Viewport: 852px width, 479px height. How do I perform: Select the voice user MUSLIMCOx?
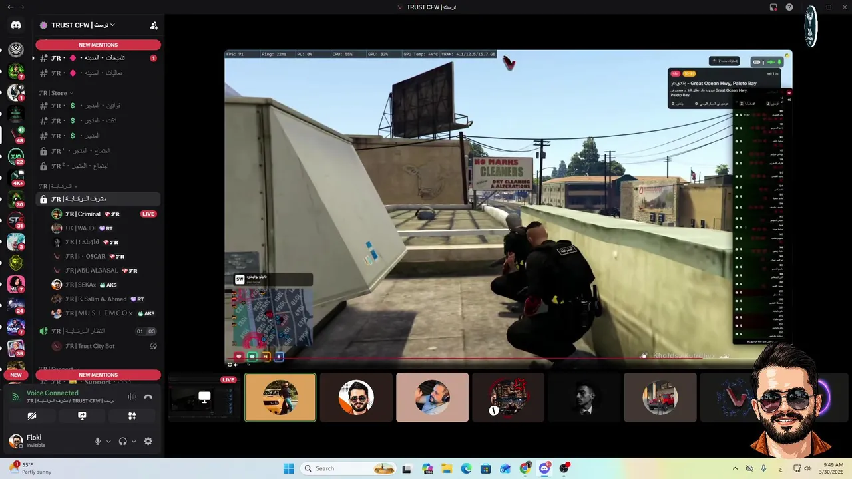(x=100, y=313)
